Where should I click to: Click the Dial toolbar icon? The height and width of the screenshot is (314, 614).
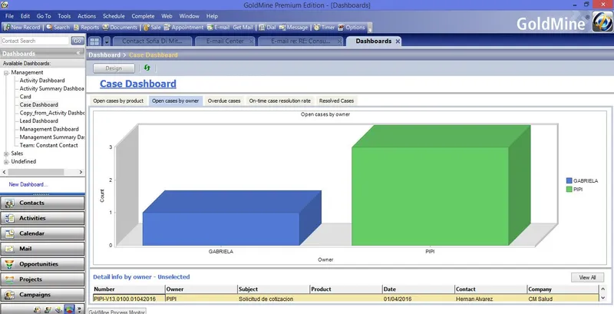point(267,28)
